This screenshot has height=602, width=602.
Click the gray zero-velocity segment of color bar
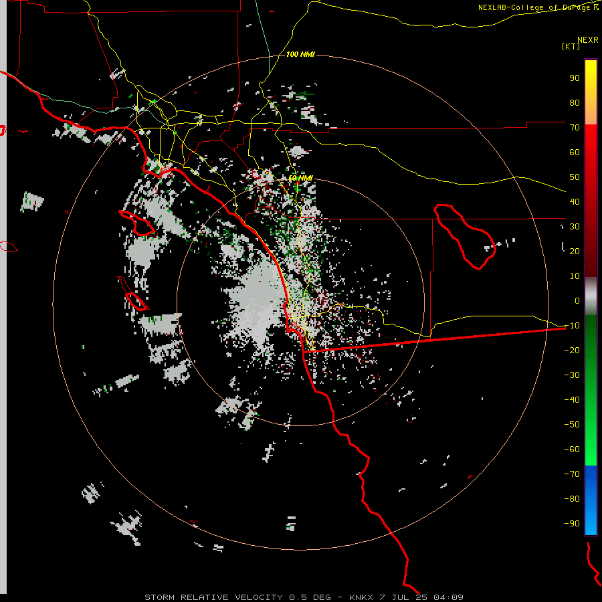(x=591, y=296)
